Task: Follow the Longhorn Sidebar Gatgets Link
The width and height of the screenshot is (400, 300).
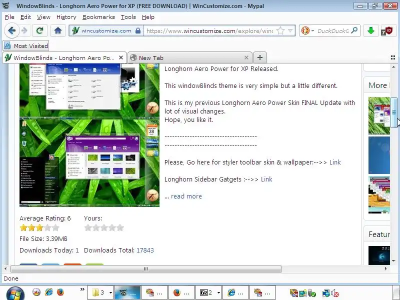Action: 266,179
